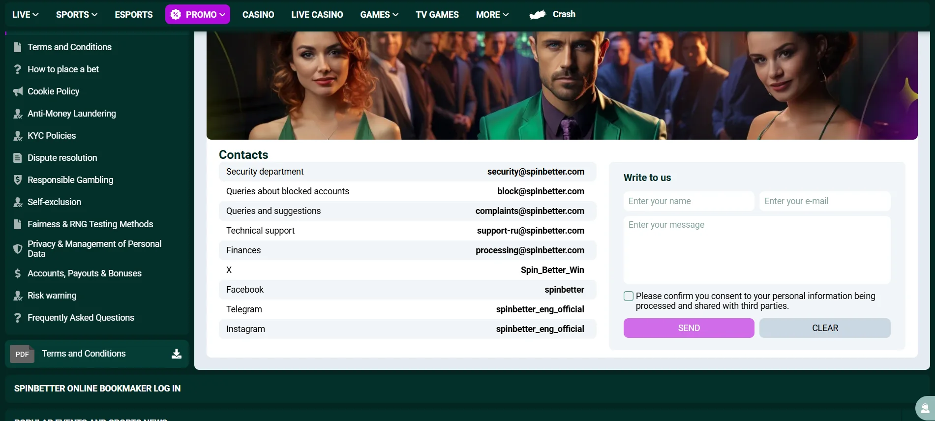This screenshot has height=421, width=935.
Task: Open the PROMO dropdown
Action: pyautogui.click(x=198, y=14)
